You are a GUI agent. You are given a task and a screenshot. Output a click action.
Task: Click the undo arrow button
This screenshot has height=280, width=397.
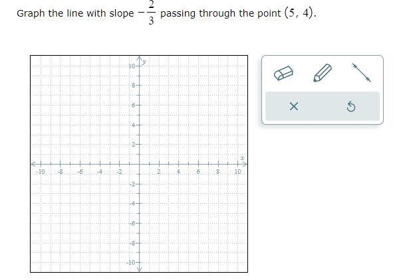(x=351, y=106)
